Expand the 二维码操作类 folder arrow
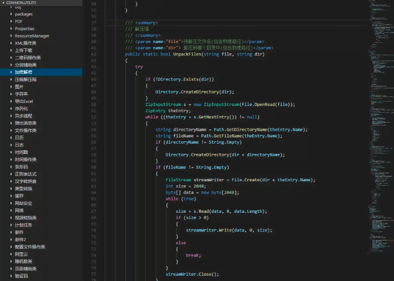 point(11,58)
